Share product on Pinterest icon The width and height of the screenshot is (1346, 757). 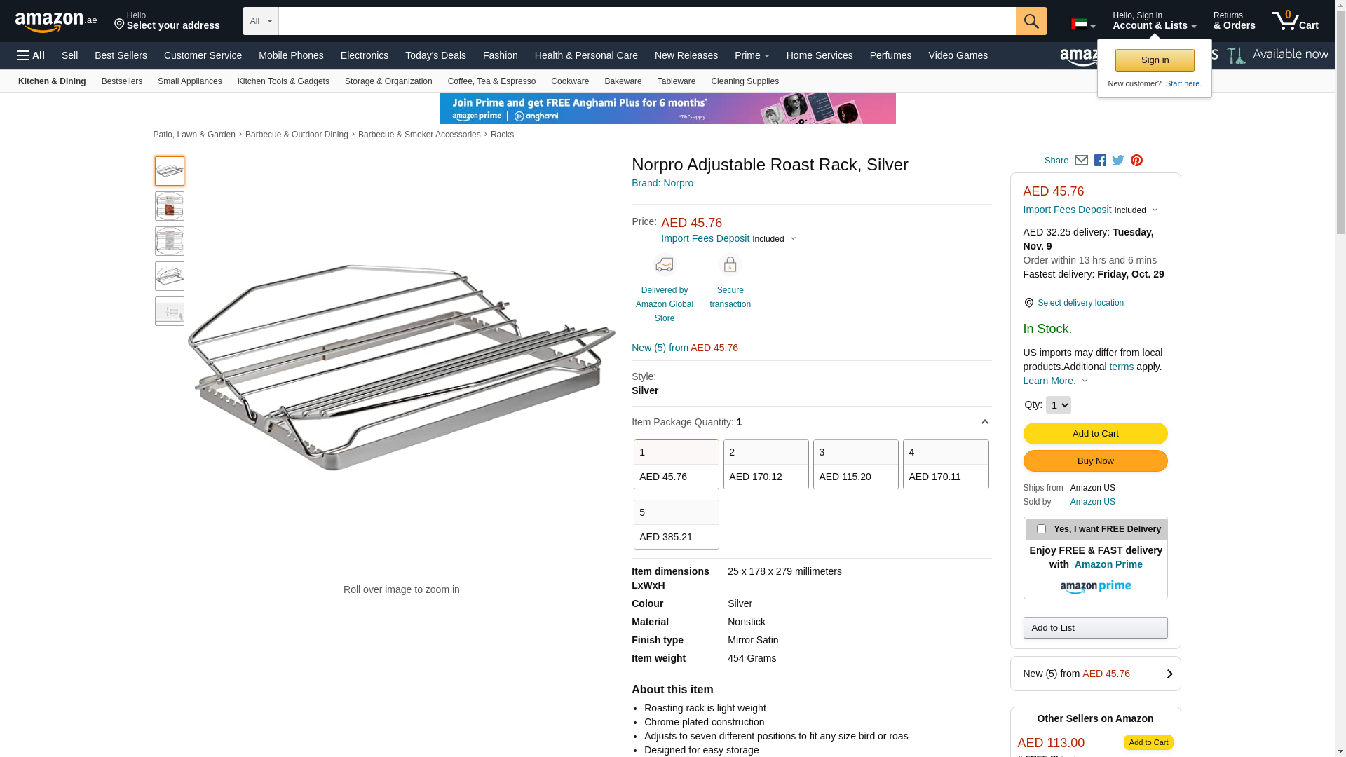(1136, 161)
